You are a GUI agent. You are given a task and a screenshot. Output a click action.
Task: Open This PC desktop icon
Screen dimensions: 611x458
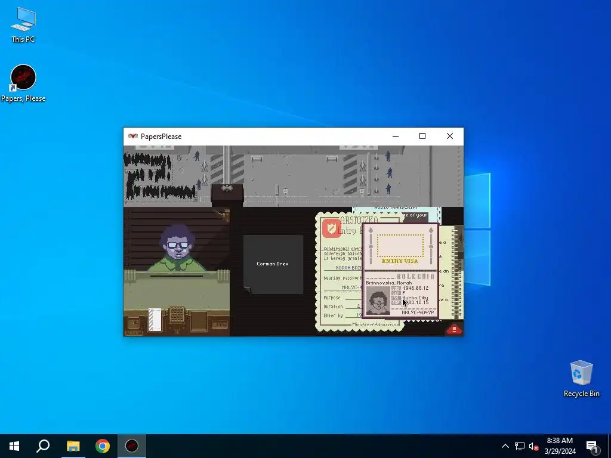pos(23,24)
